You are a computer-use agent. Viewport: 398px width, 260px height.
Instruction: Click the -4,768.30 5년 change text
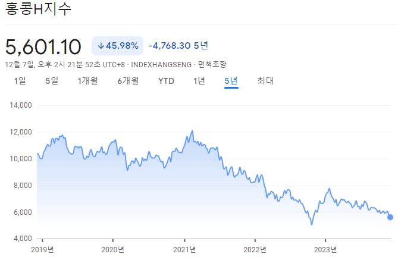click(178, 46)
